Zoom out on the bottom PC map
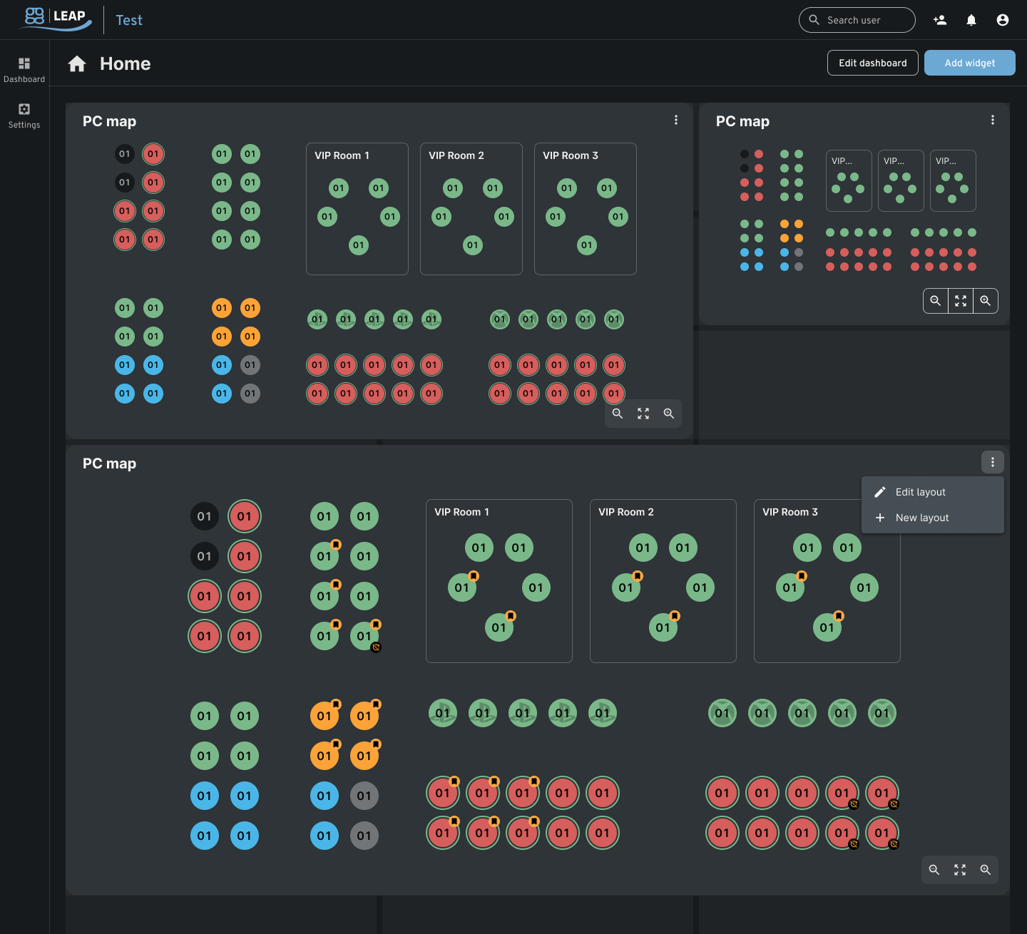The height and width of the screenshot is (934, 1027). pos(934,870)
